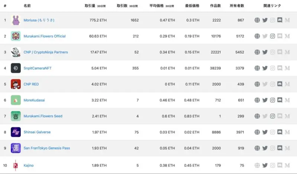Click the Kajino thumbnail image
The image size is (297, 174).
coord(16,165)
